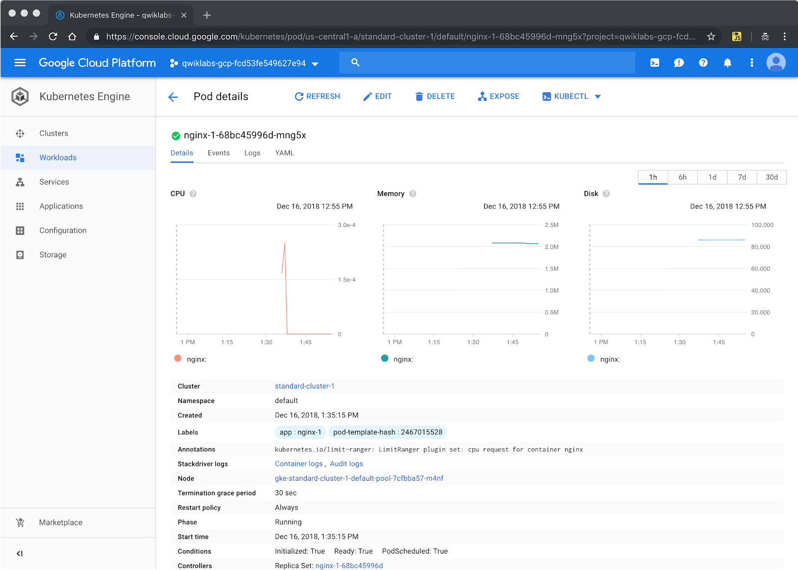Screen dimensions: 798x570
Task: Click the Memory help icon
Action: point(412,193)
